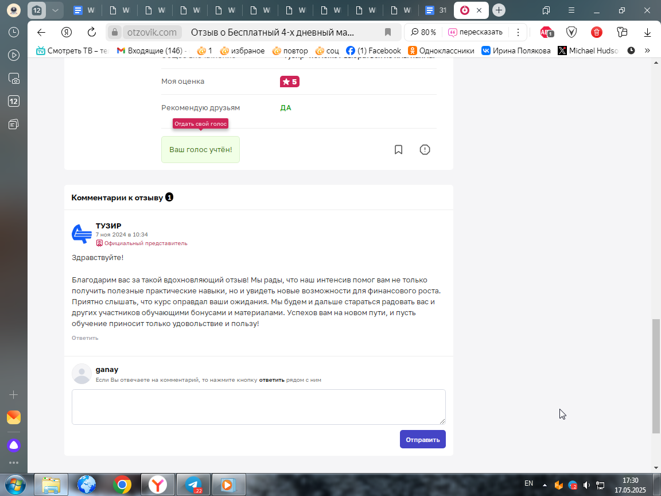Expand the tab list dropdown chevron
The height and width of the screenshot is (496, 661).
coord(55,10)
